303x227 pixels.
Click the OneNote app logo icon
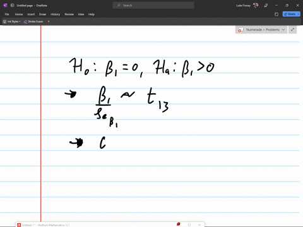(6, 6)
